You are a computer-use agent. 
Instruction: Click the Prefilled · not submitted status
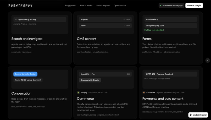point(154,30)
